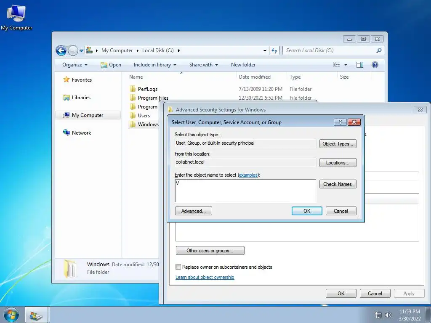Select Favorites in navigation pane

(78, 79)
